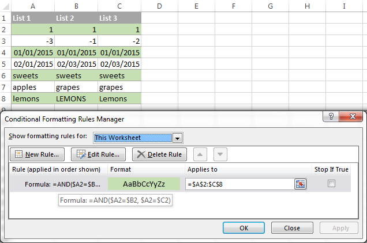Click the grapes cell in column B
367x243 pixels.
76,87
